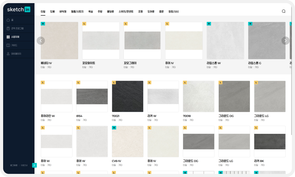Show previous carousel items with left arrow

(41, 41)
